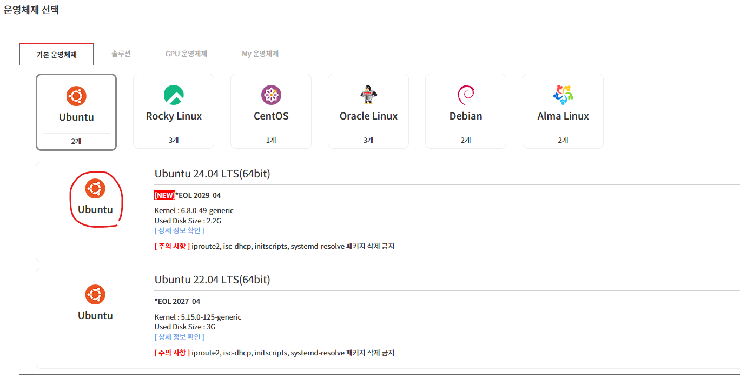
Task: Click Used Disk Size : 3G text
Action: (185, 327)
